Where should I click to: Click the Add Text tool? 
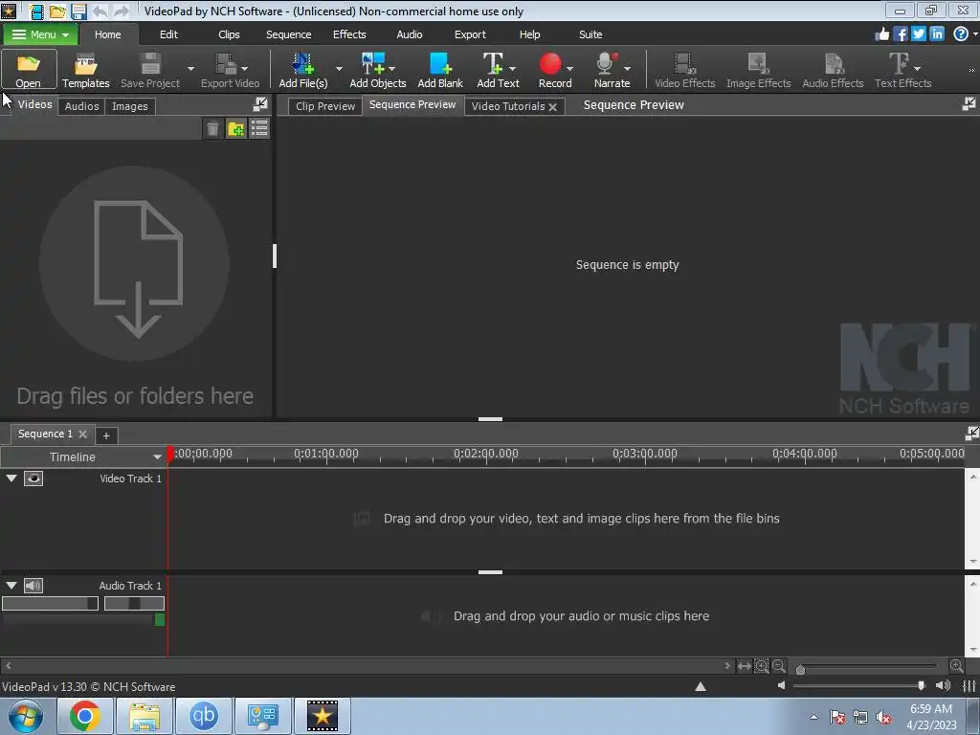(x=498, y=70)
